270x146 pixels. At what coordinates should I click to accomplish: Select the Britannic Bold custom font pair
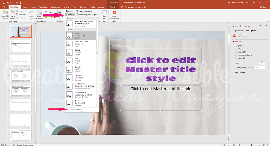(x=81, y=24)
